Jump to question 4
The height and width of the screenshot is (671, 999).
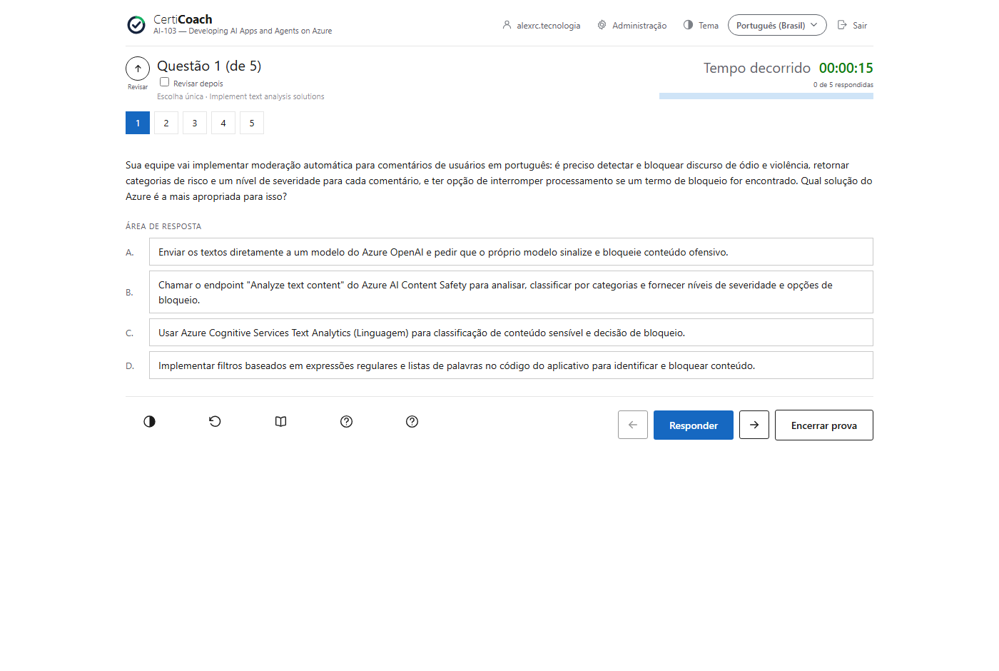223,123
